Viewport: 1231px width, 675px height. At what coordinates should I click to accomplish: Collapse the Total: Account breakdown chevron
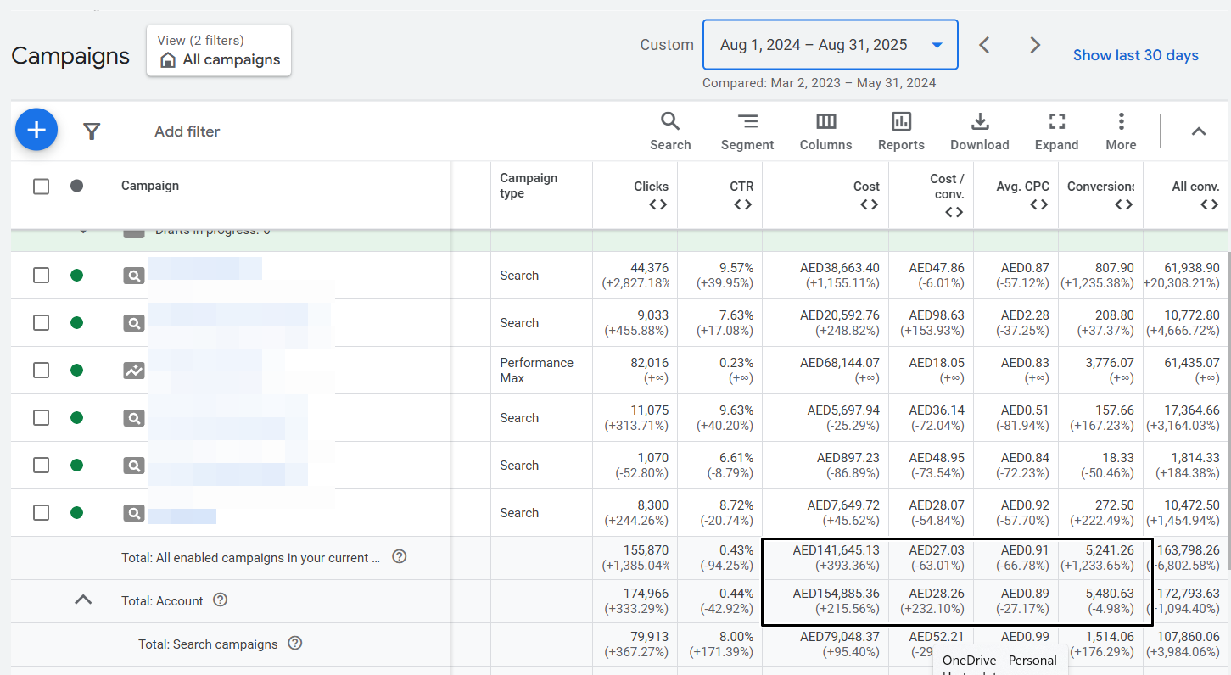pyautogui.click(x=82, y=600)
